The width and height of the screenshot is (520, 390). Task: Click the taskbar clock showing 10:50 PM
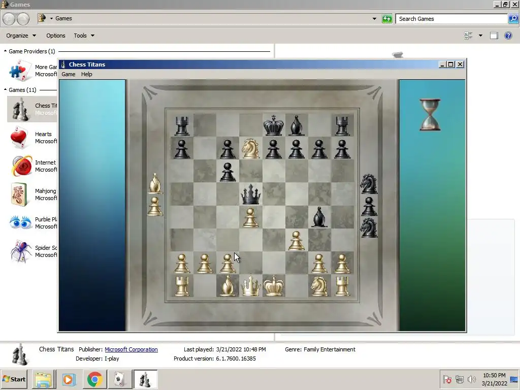pyautogui.click(x=494, y=379)
